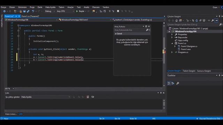Click the Başlat run button
The image size is (223, 125).
click(x=80, y=11)
